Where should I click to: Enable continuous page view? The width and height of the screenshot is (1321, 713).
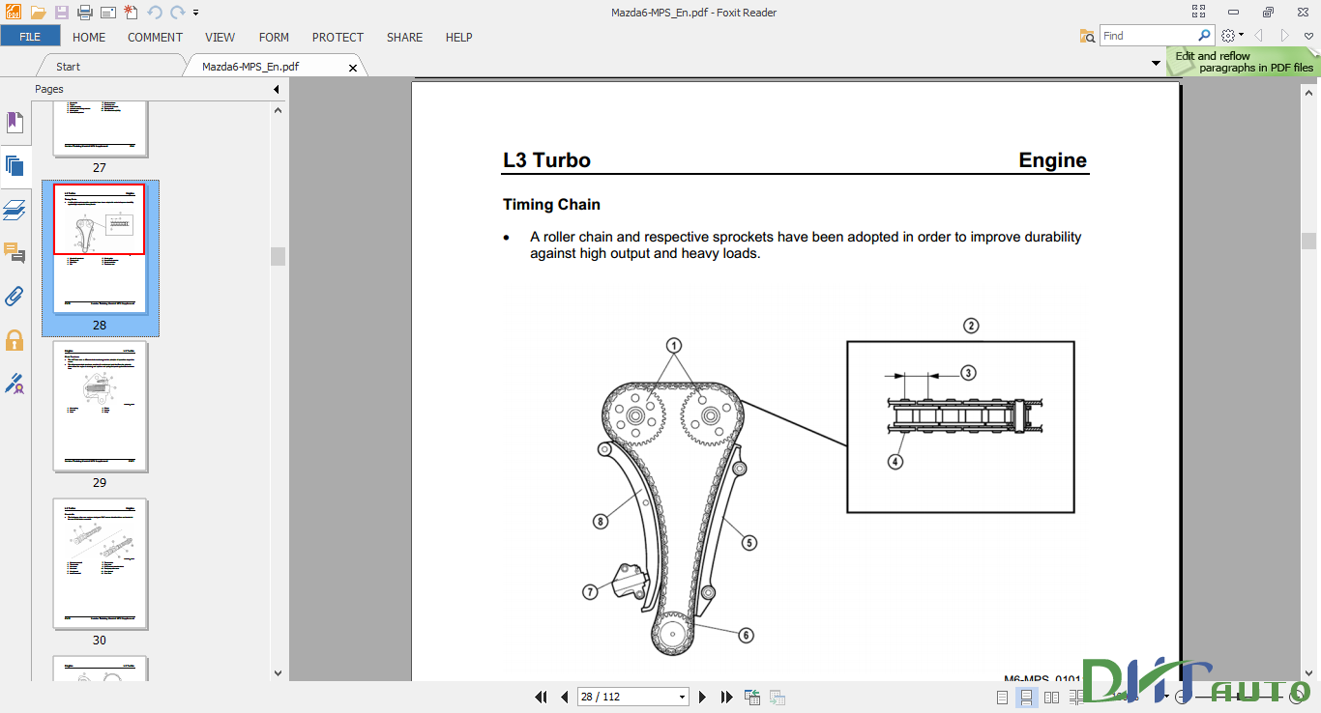coord(1027,697)
